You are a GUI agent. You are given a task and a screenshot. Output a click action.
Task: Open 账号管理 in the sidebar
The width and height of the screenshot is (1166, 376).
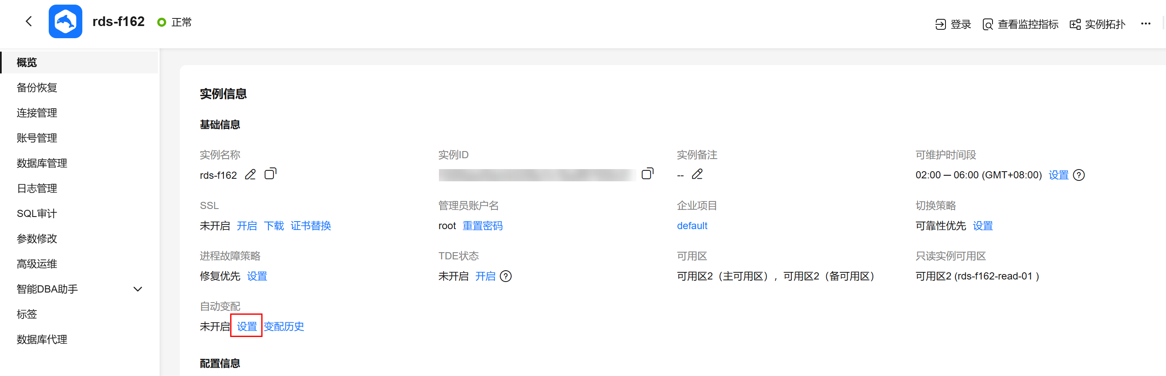37,138
